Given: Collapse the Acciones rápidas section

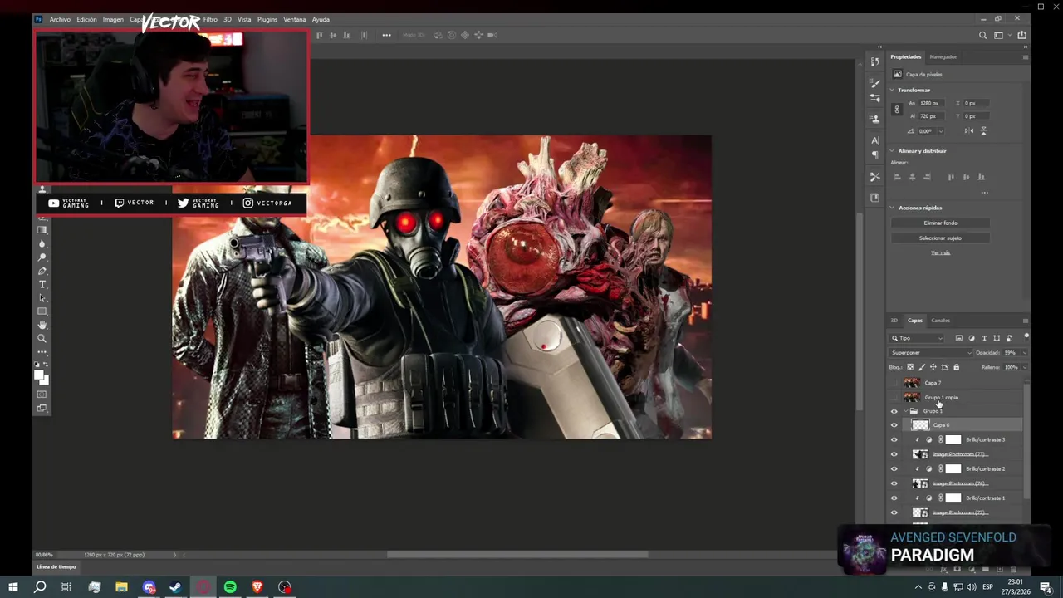Looking at the screenshot, I should click(892, 208).
